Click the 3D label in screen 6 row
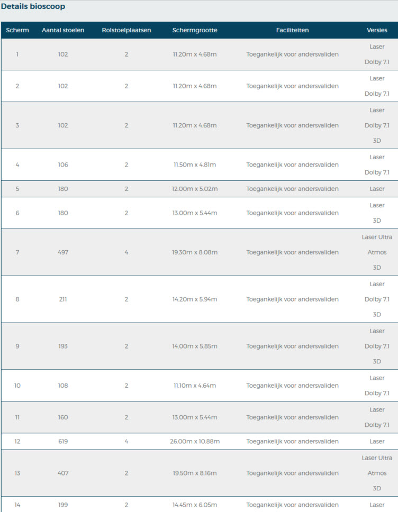 coord(377,221)
